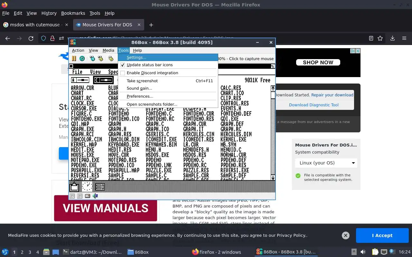The width and height of the screenshot is (412, 257).
Task: Click the Clipboard icon in guest desktop
Action: point(74,186)
